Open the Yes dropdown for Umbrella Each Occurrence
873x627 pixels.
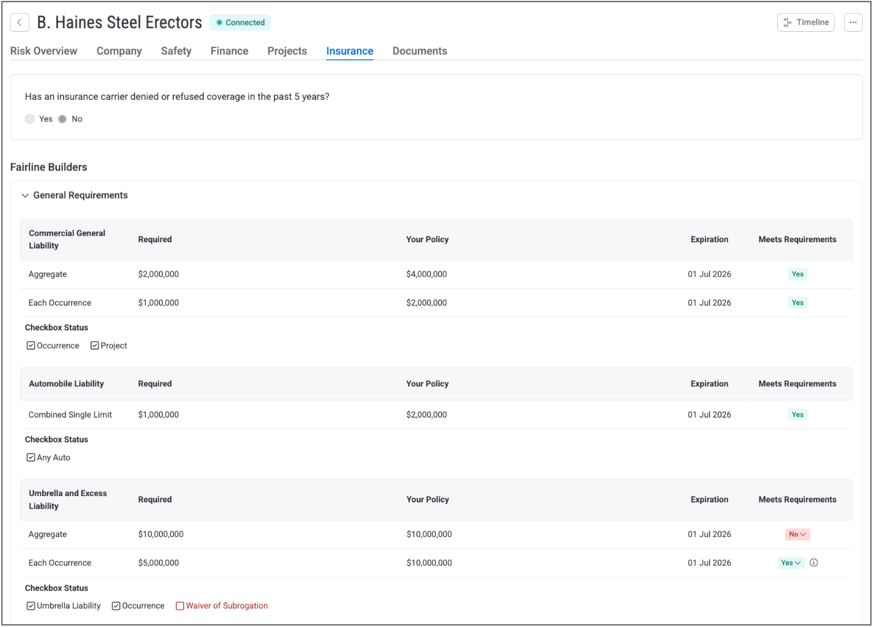[x=790, y=563]
